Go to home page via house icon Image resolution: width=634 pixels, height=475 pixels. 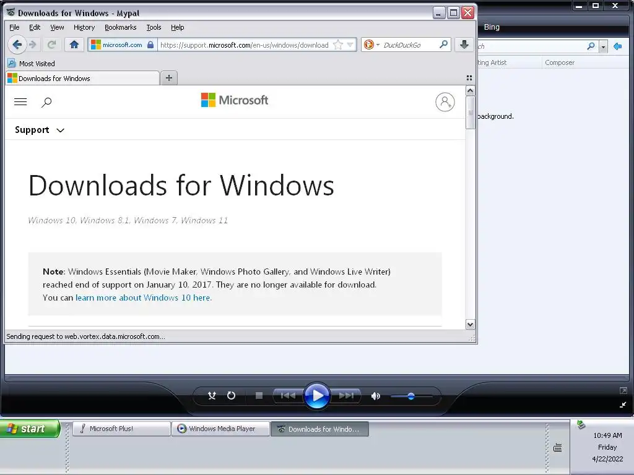point(74,45)
